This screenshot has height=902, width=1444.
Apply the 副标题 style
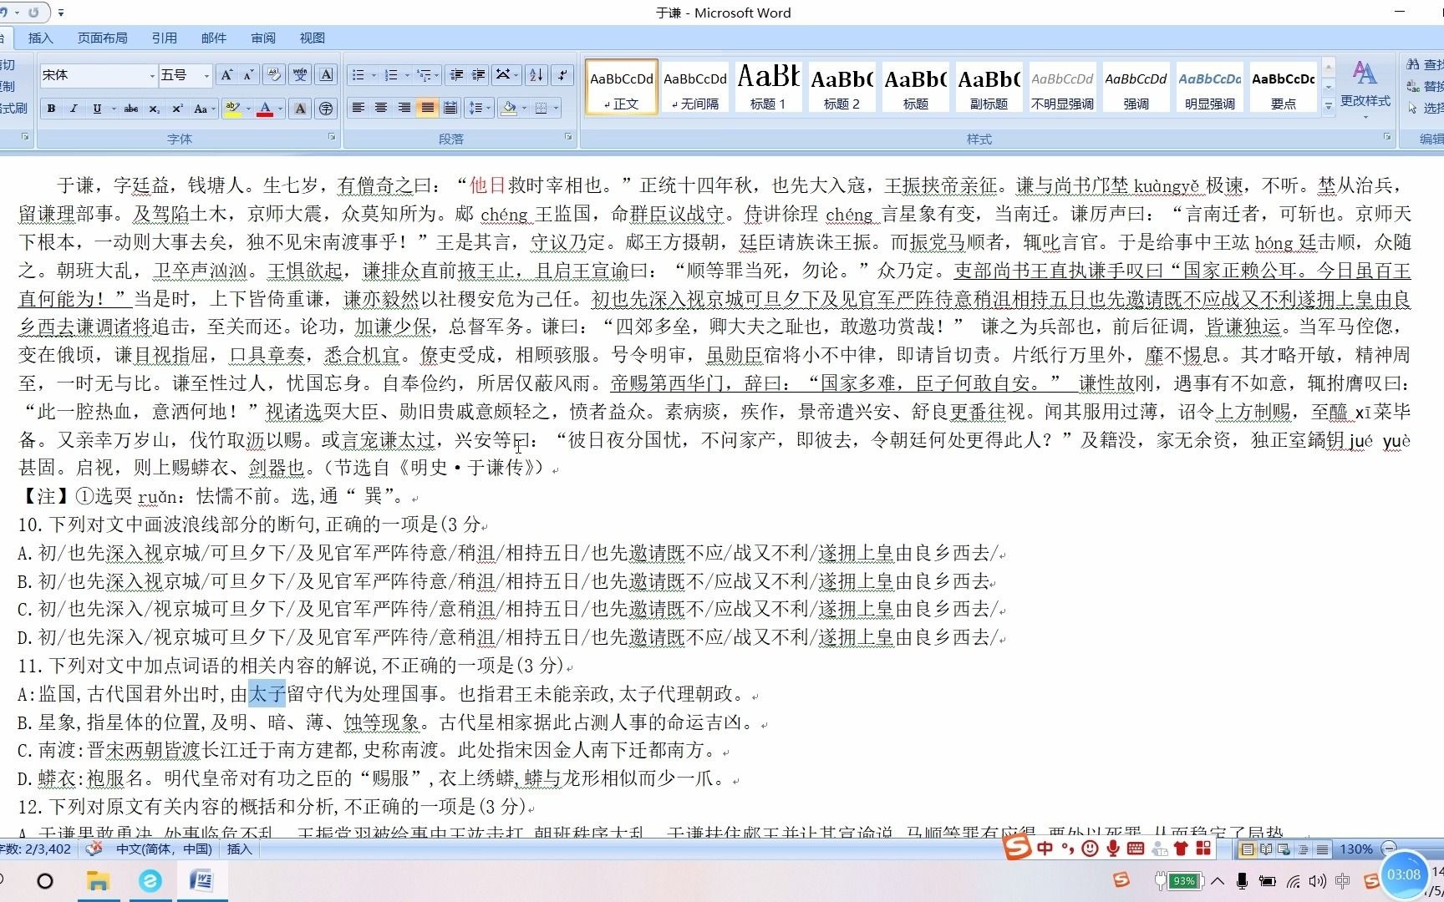(x=989, y=87)
